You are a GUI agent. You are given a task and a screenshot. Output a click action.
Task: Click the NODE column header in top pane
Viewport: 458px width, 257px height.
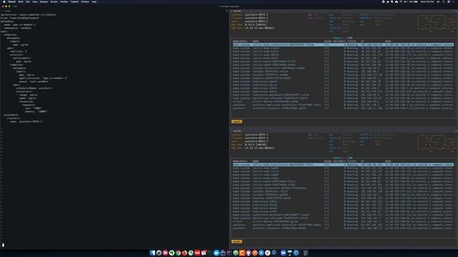[388, 41]
